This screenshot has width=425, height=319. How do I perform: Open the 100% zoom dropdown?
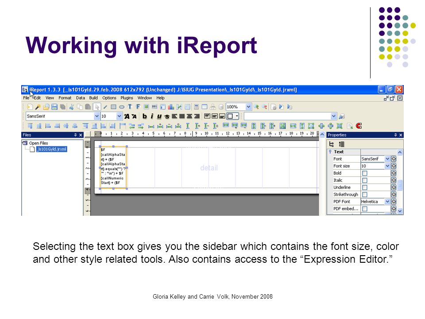pyautogui.click(x=248, y=107)
